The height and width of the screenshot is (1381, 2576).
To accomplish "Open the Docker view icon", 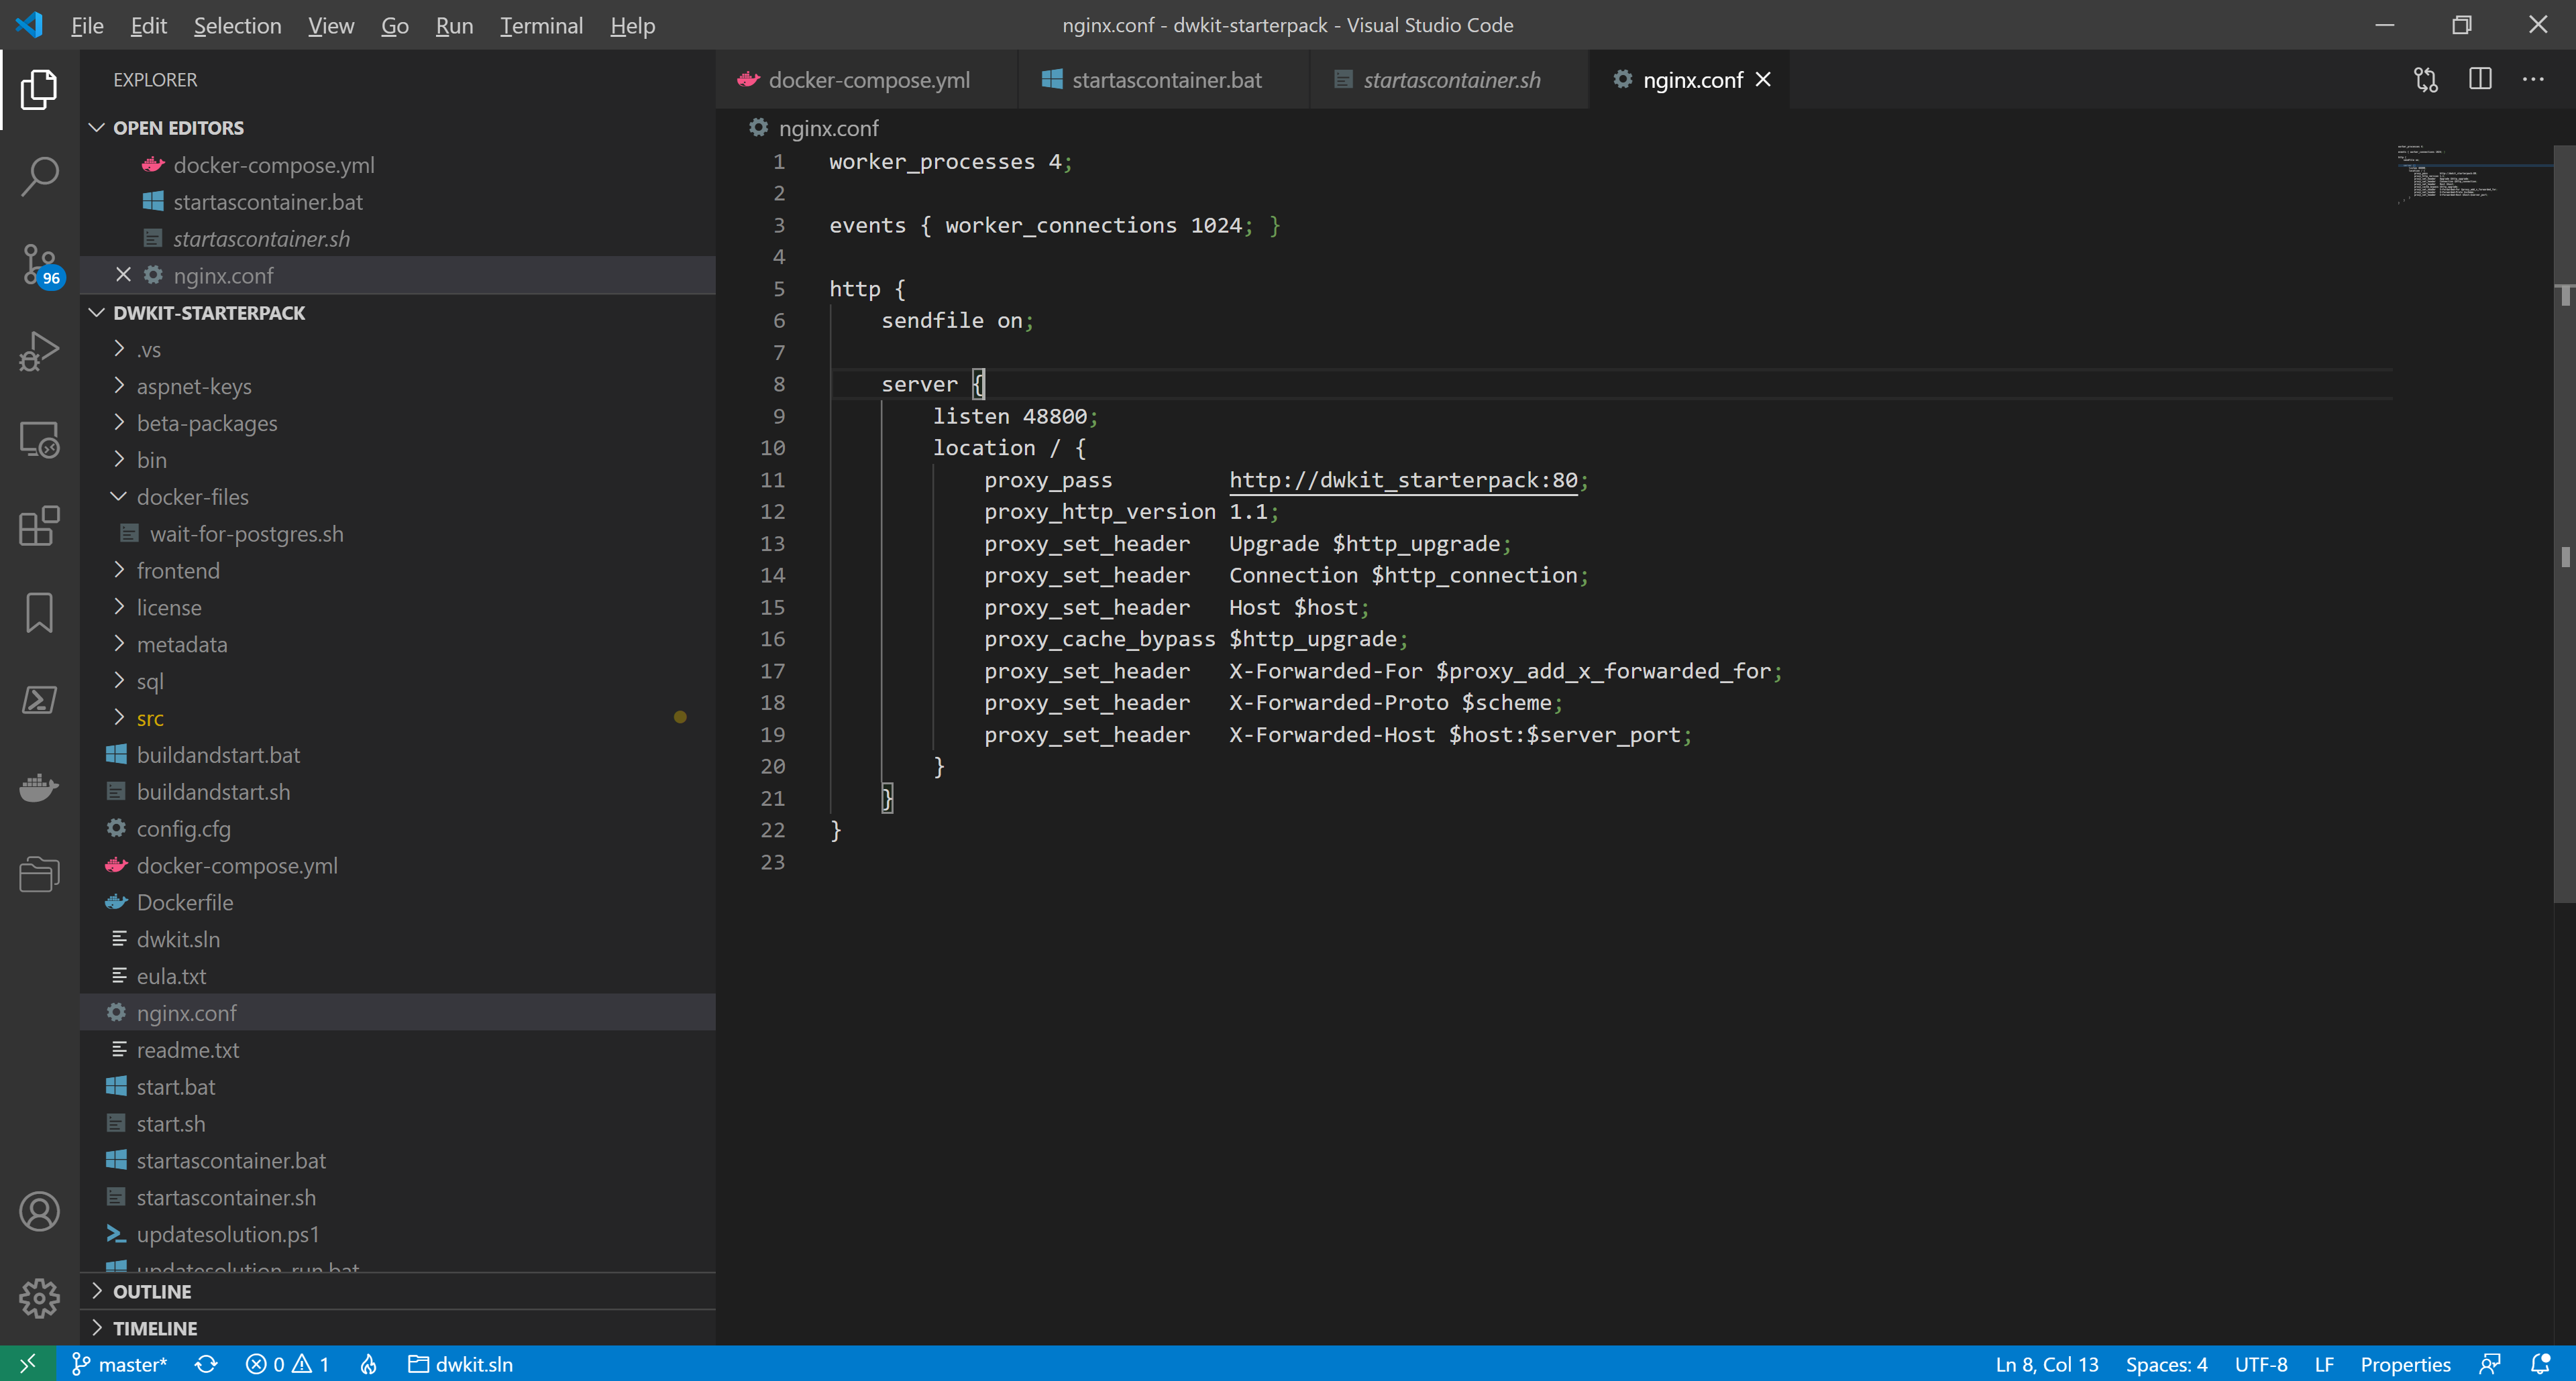I will (x=39, y=788).
